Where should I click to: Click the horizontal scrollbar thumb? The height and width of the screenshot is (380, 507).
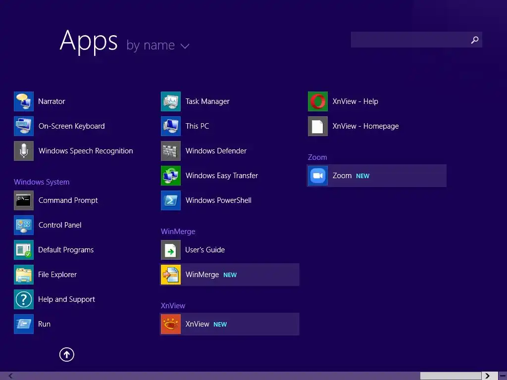point(451,376)
